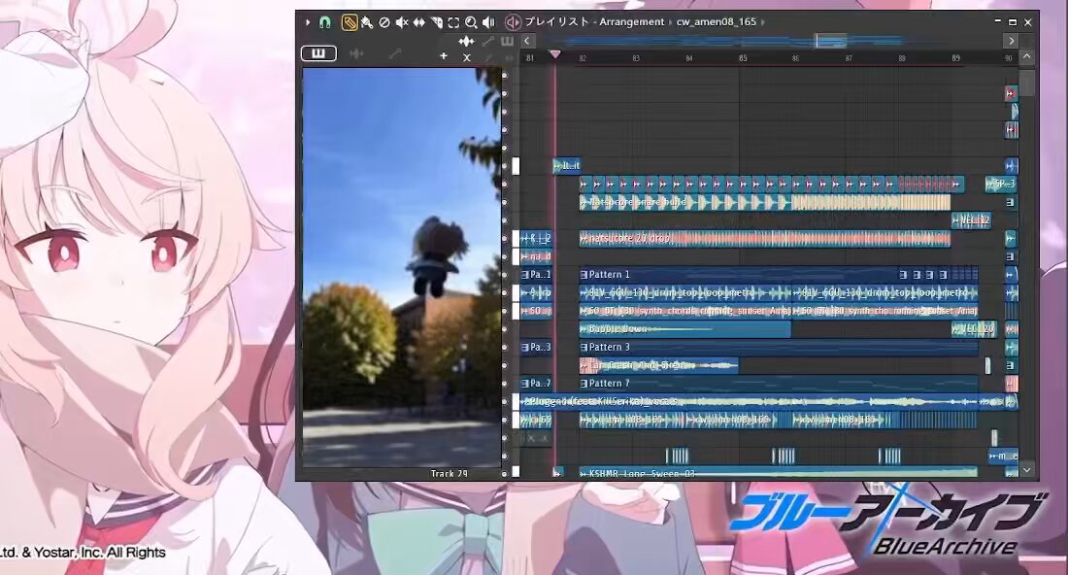This screenshot has width=1068, height=575.
Task: Show automation clips picker tab
Action: [x=394, y=53]
